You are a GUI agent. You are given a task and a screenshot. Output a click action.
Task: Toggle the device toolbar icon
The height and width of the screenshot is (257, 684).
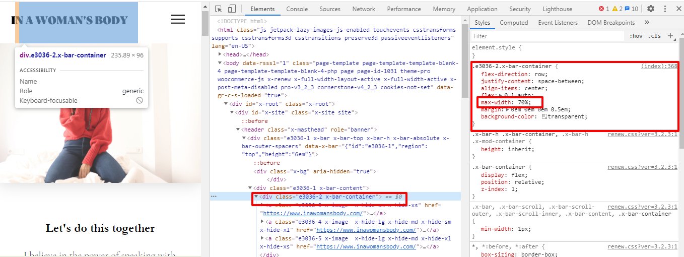coord(232,9)
